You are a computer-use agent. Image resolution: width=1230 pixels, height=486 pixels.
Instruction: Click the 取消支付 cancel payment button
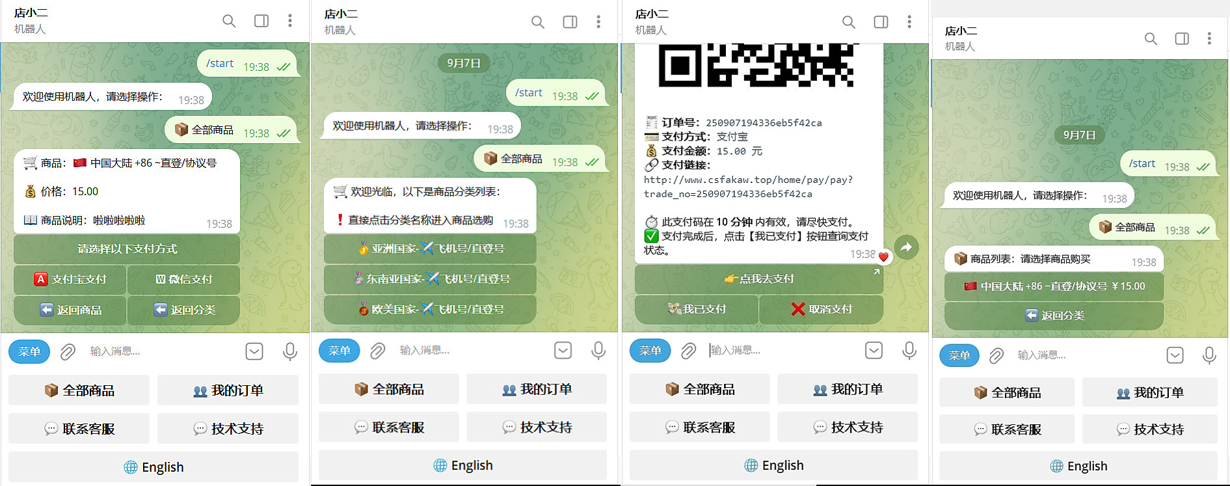coord(821,309)
